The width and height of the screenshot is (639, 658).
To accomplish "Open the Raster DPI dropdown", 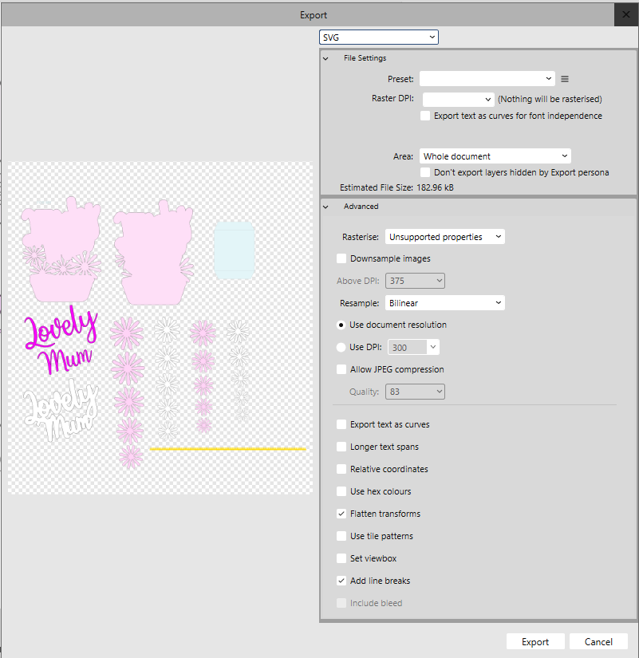I will click(x=458, y=100).
